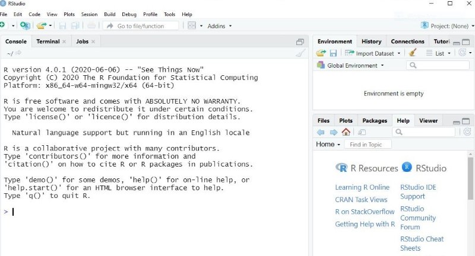Viewport: 475px width, 256px height.
Task: Open the panes layout dropdown arrow
Action: pyautogui.click(x=201, y=26)
